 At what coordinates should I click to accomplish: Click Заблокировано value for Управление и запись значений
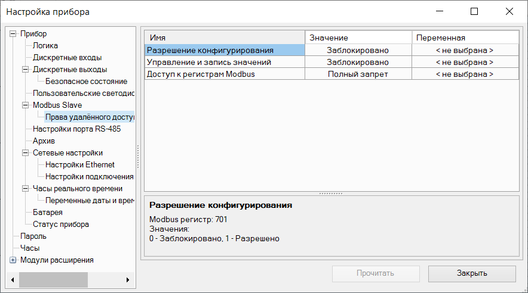pyautogui.click(x=358, y=63)
